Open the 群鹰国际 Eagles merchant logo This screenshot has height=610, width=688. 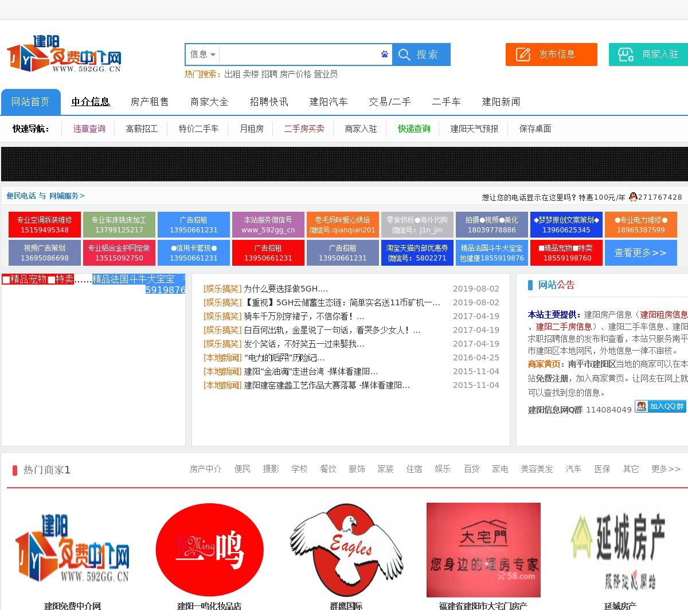point(346,550)
